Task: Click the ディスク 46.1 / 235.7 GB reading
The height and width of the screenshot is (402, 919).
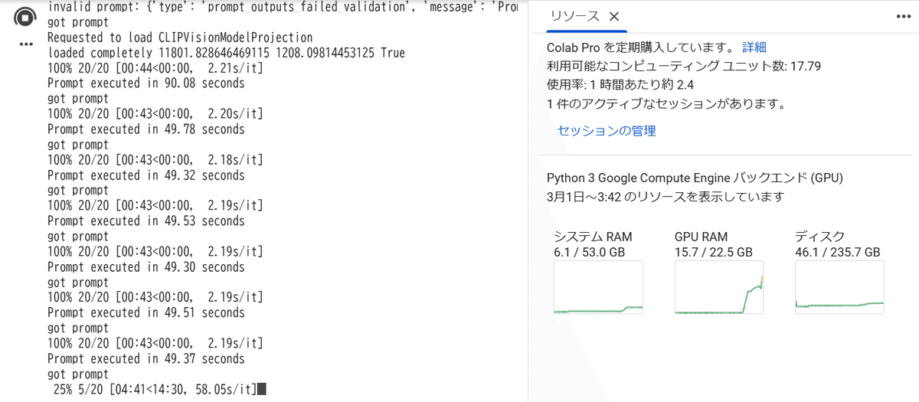Action: pos(837,252)
